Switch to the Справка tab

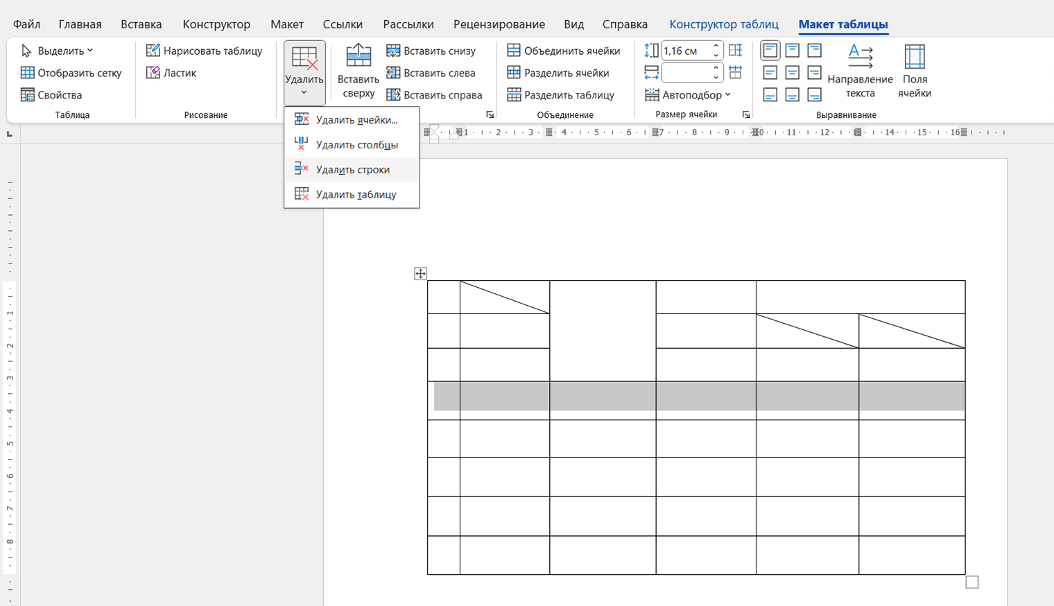pos(625,24)
